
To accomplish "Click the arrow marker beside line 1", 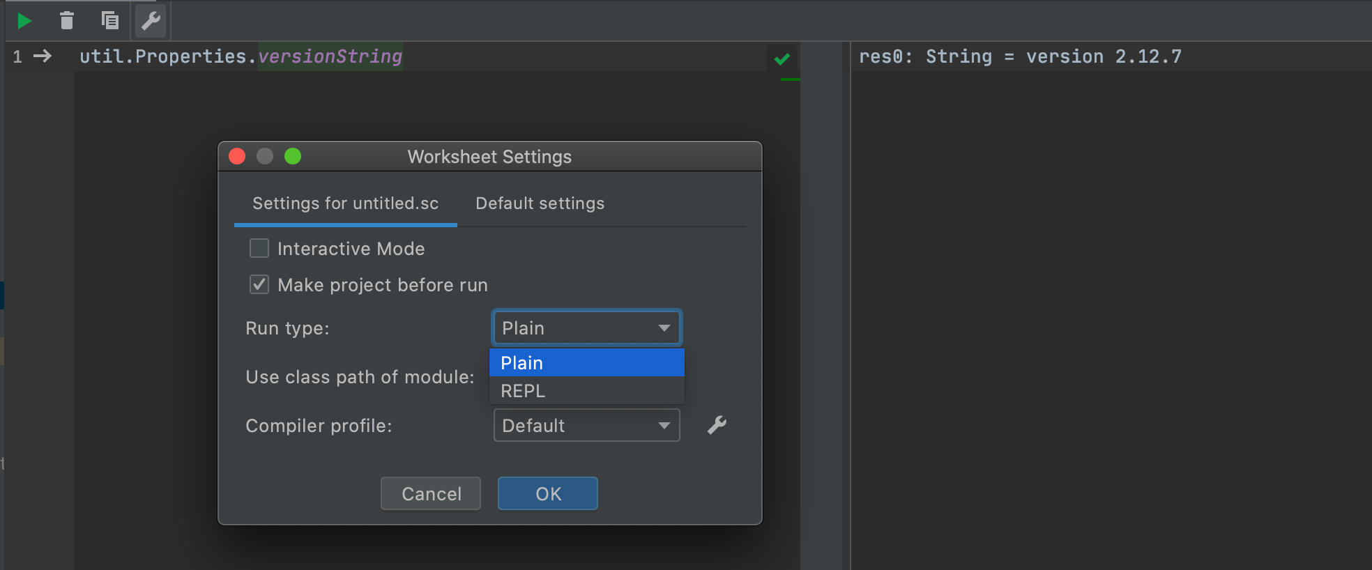I will pyautogui.click(x=43, y=56).
